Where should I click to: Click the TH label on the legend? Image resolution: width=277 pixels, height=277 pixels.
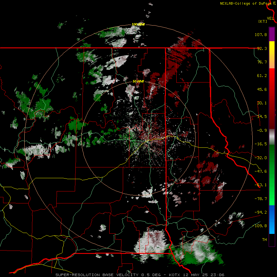[x=264, y=240]
